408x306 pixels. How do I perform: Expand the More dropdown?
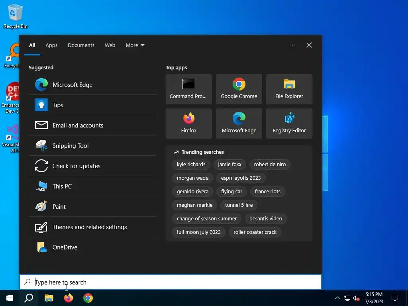point(135,45)
